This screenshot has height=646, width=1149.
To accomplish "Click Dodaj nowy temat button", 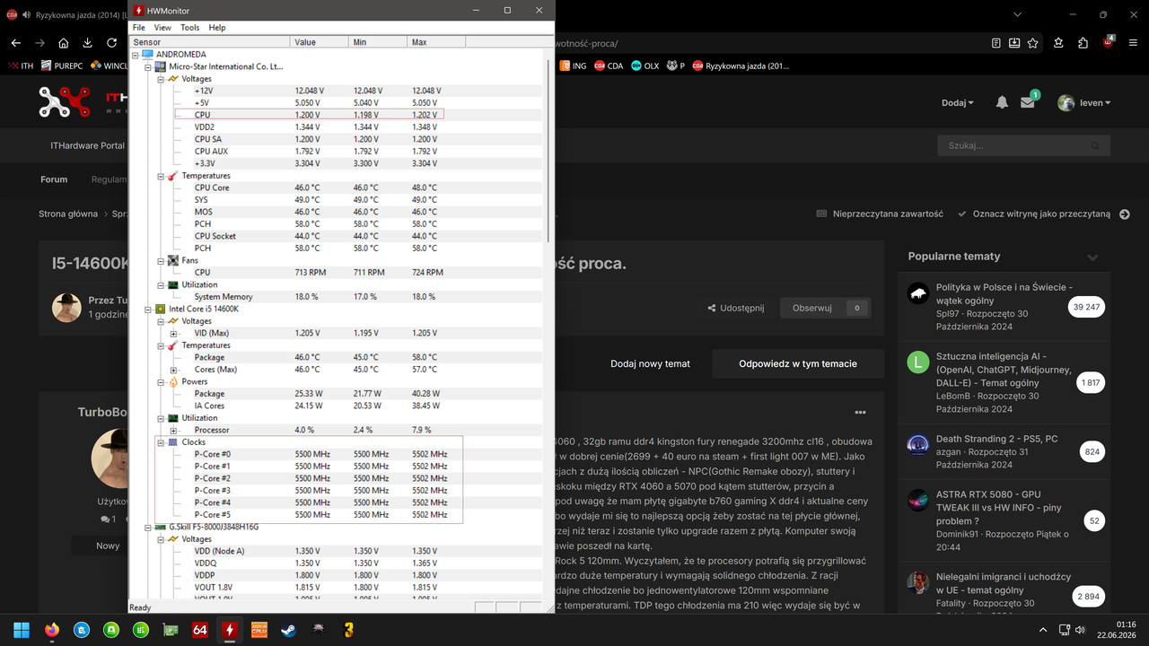I will (x=651, y=363).
